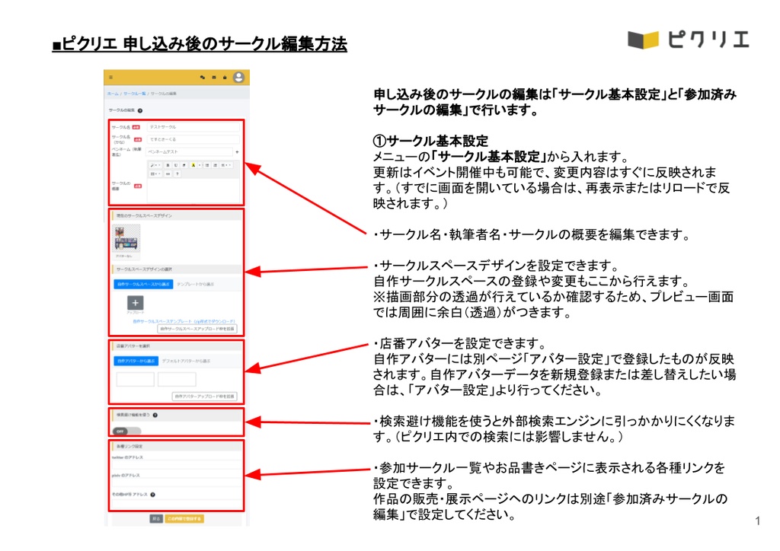Toggle bold in the editor toolbar
780x551 pixels.
168,165
